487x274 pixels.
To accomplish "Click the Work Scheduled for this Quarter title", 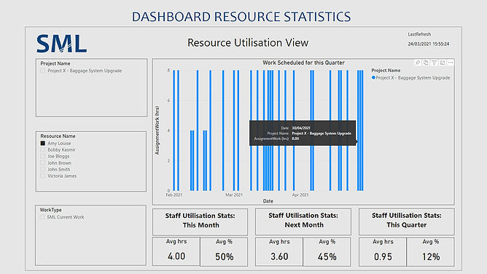I will tap(303, 63).
